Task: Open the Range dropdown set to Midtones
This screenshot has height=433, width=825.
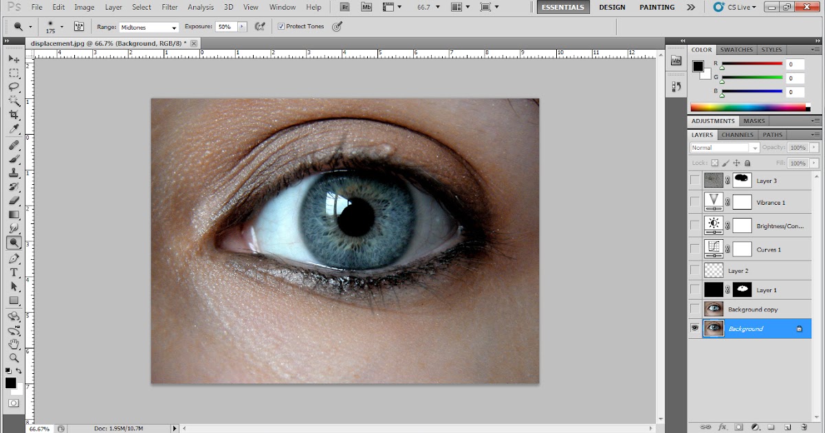Action: pos(148,27)
